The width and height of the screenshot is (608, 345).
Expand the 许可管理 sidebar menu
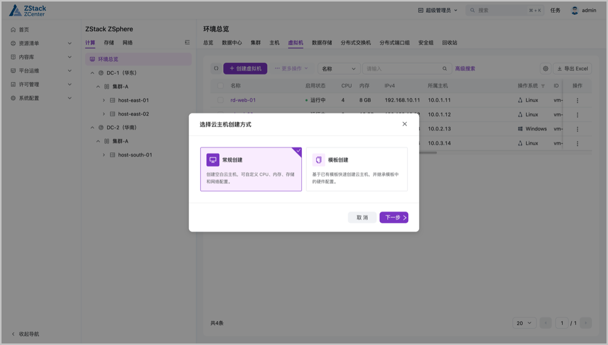(x=41, y=85)
